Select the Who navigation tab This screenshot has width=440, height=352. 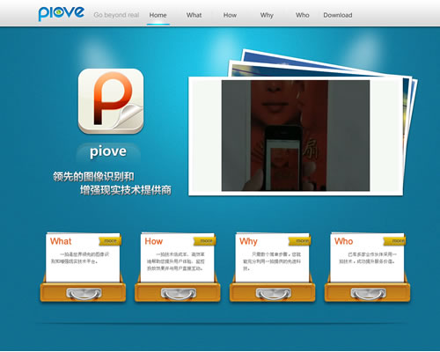click(x=303, y=15)
